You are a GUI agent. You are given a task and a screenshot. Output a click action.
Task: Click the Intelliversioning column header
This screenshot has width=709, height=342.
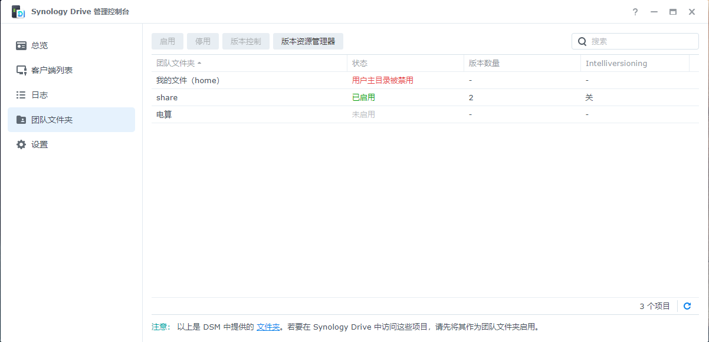click(x=635, y=63)
